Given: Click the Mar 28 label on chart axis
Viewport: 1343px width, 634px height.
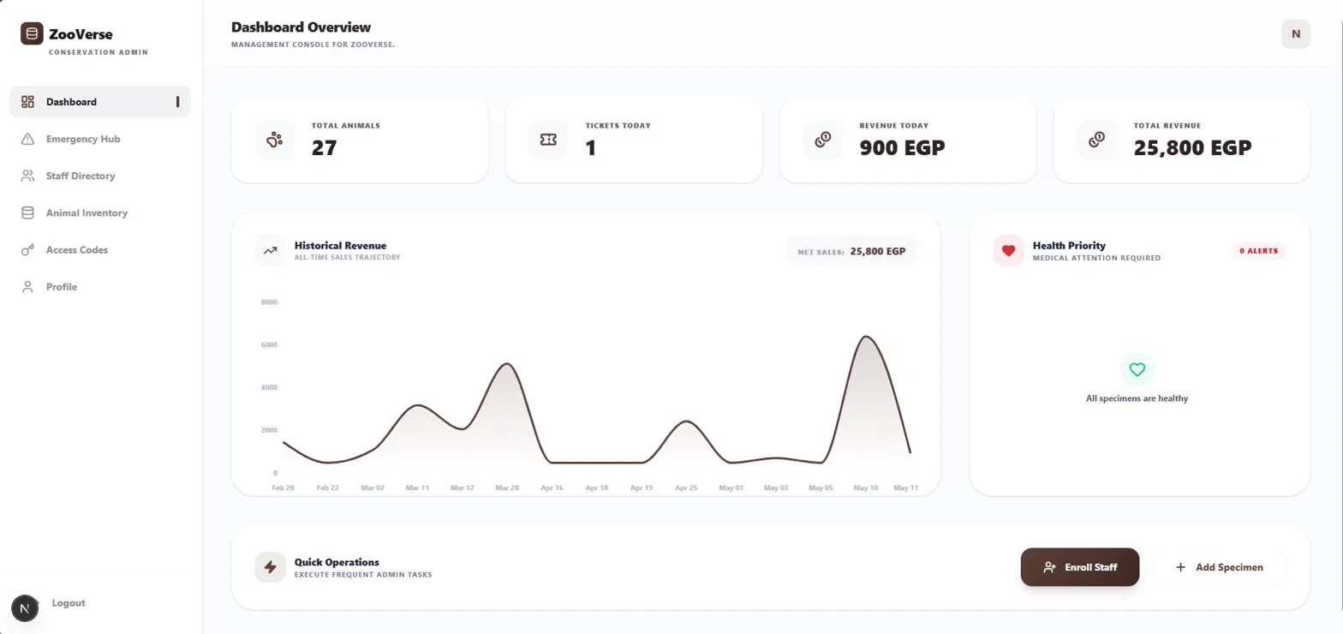Looking at the screenshot, I should [x=507, y=487].
